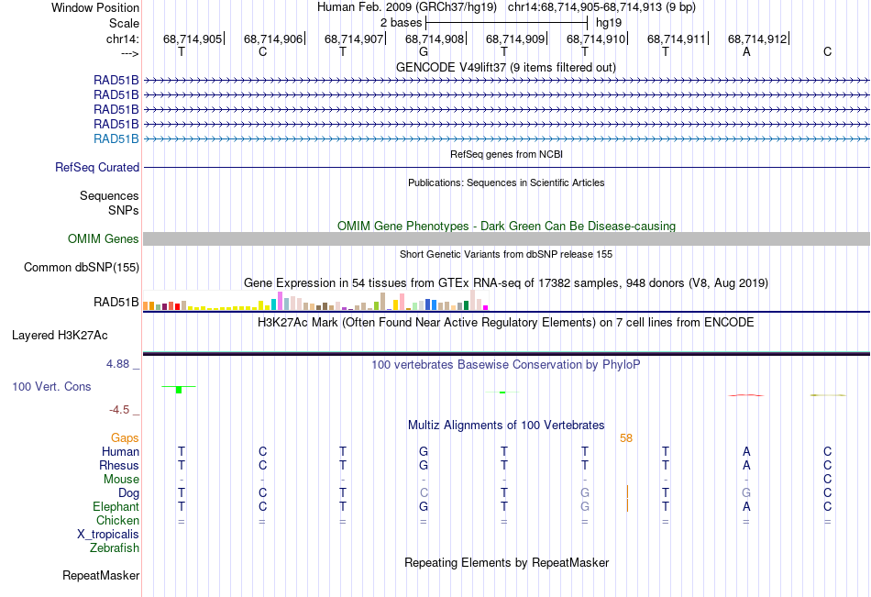Click the orange 58 gap count

(x=626, y=438)
